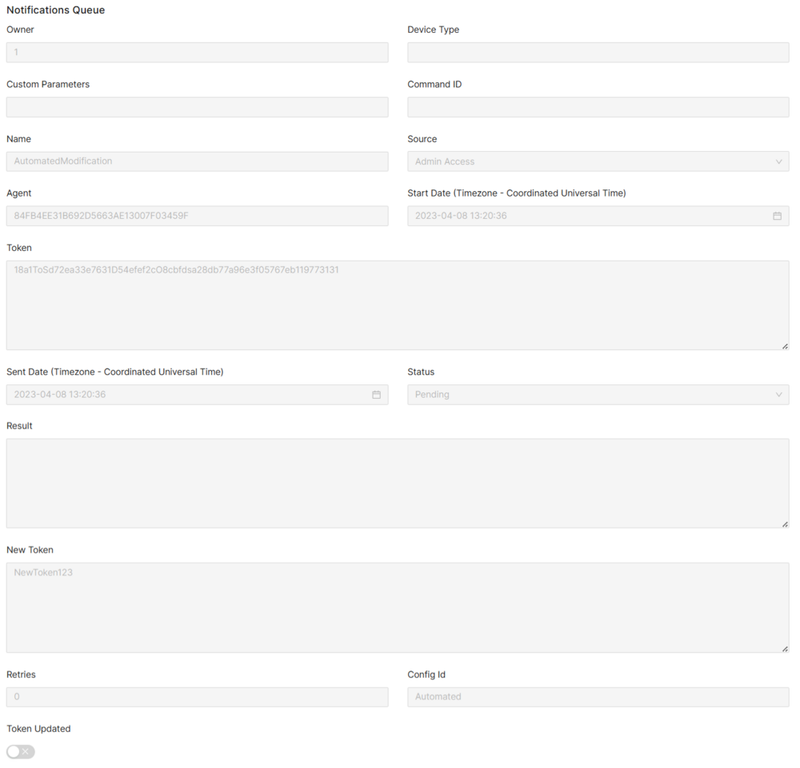The image size is (800, 768).
Task: Focus the Custom Parameters field
Action: (197, 107)
